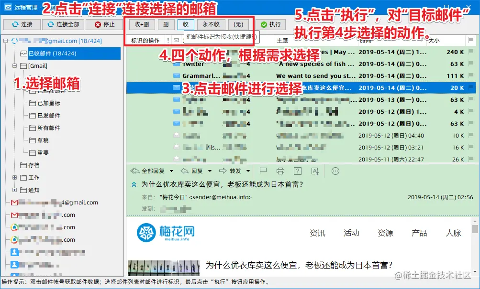The image size is (480, 289).
Task: Open the 产品 link in the email
Action: pyautogui.click(x=419, y=233)
